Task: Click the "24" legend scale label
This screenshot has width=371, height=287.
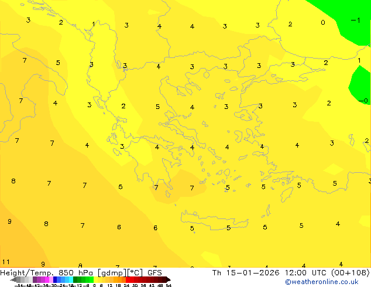Action: tap(126, 286)
